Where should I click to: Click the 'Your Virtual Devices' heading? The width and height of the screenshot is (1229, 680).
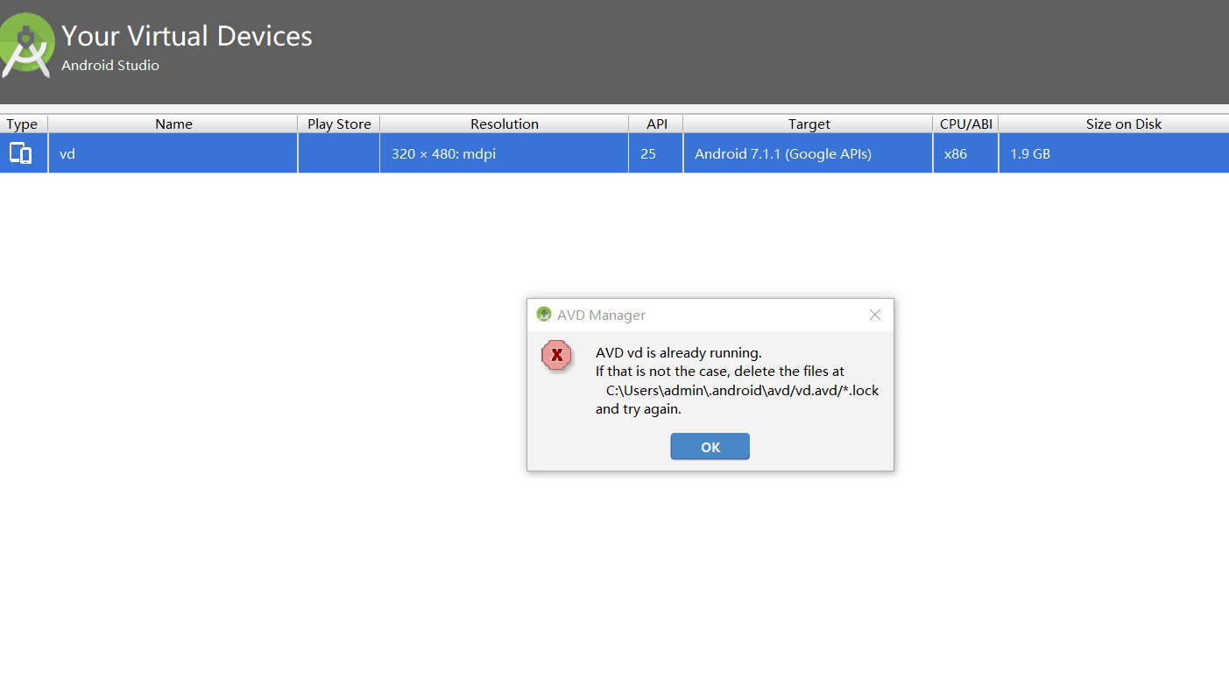coord(187,36)
